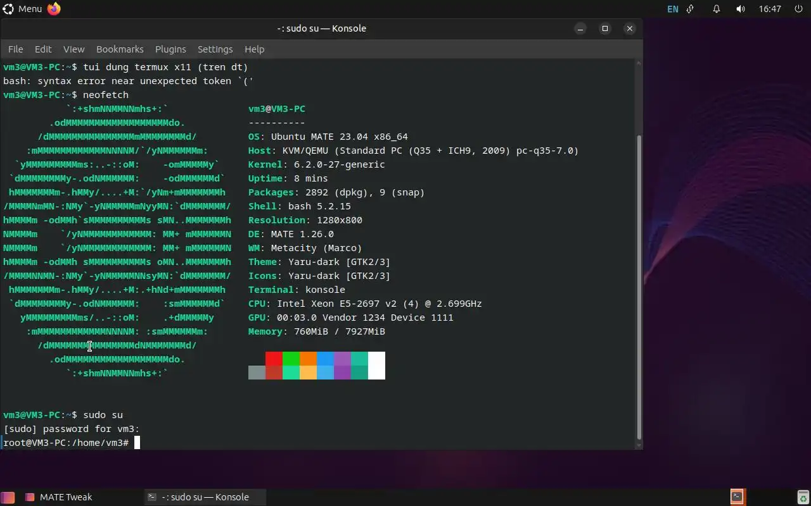Click the orange block in neofetch palette
811x506 pixels.
[308, 359]
